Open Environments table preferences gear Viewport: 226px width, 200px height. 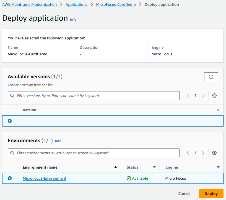(214, 153)
